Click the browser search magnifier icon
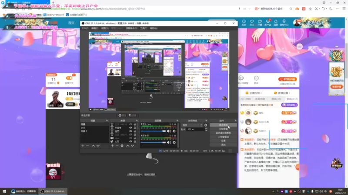Viewport: 348px width, 195px height. tap(291, 9)
